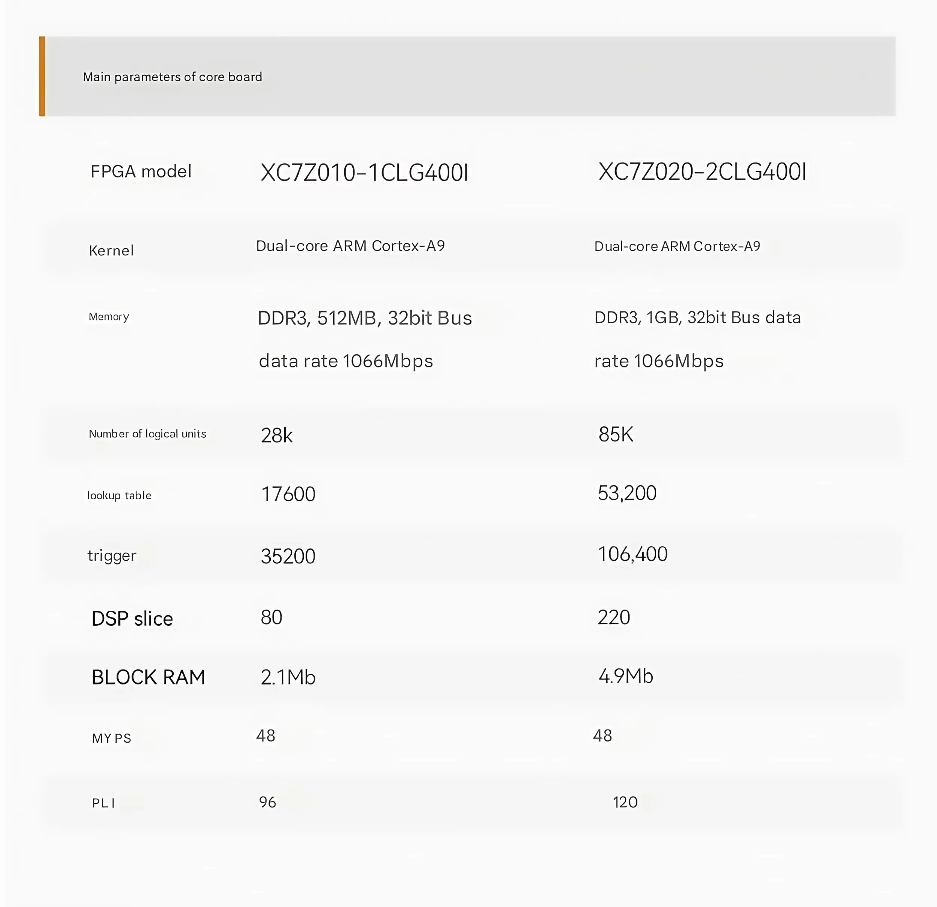
Task: Click the 106,400 trigger value
Action: click(633, 554)
